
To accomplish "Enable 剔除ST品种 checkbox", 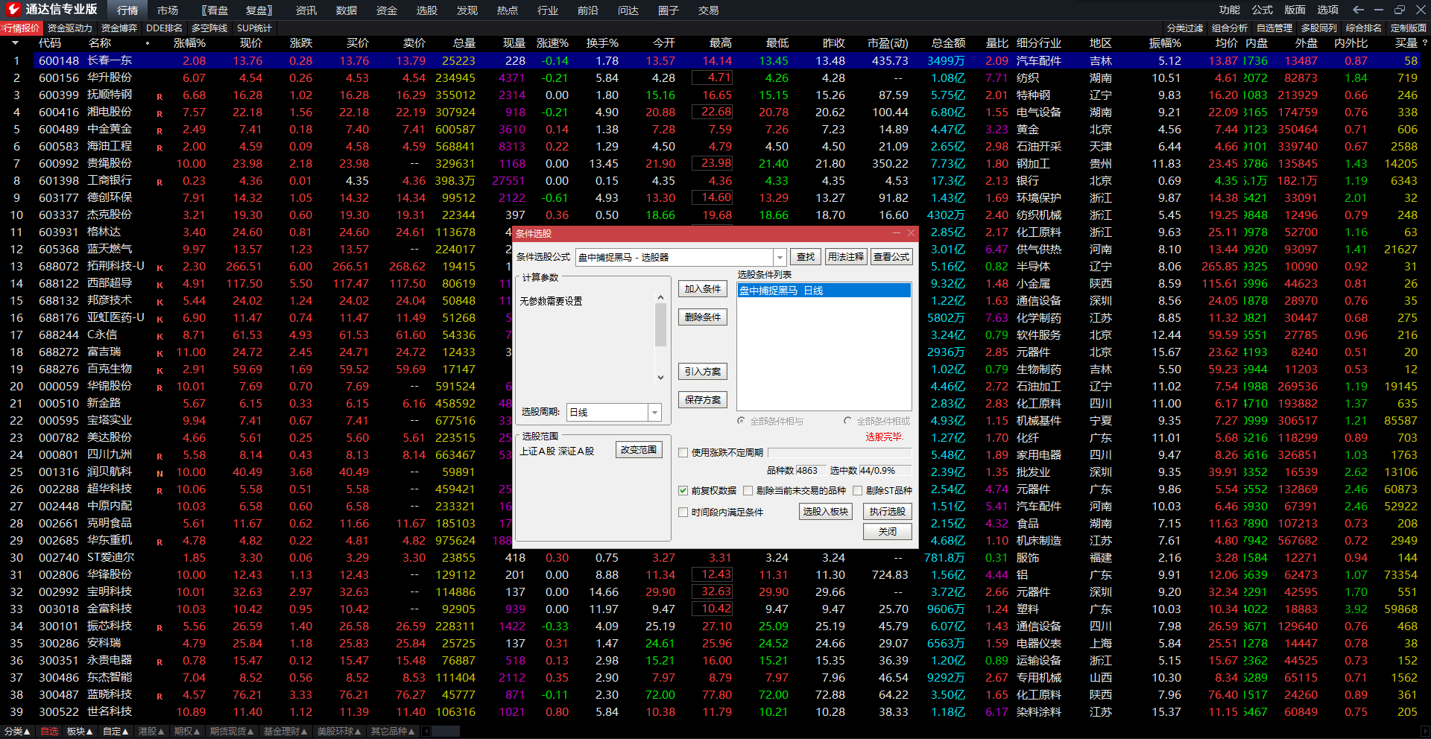I will (x=857, y=490).
